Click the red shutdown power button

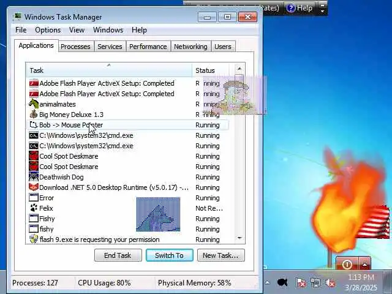(x=347, y=264)
